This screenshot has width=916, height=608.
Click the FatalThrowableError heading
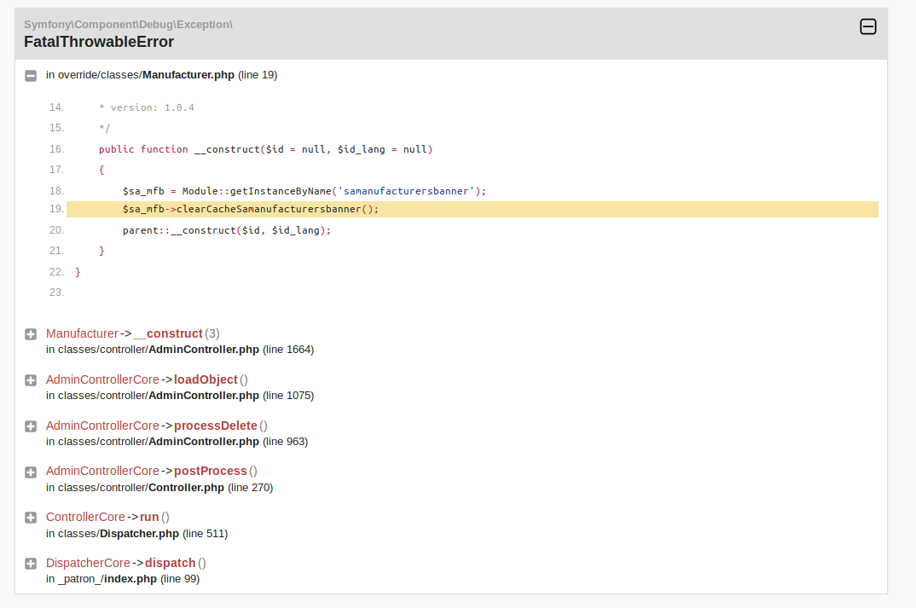tap(99, 42)
